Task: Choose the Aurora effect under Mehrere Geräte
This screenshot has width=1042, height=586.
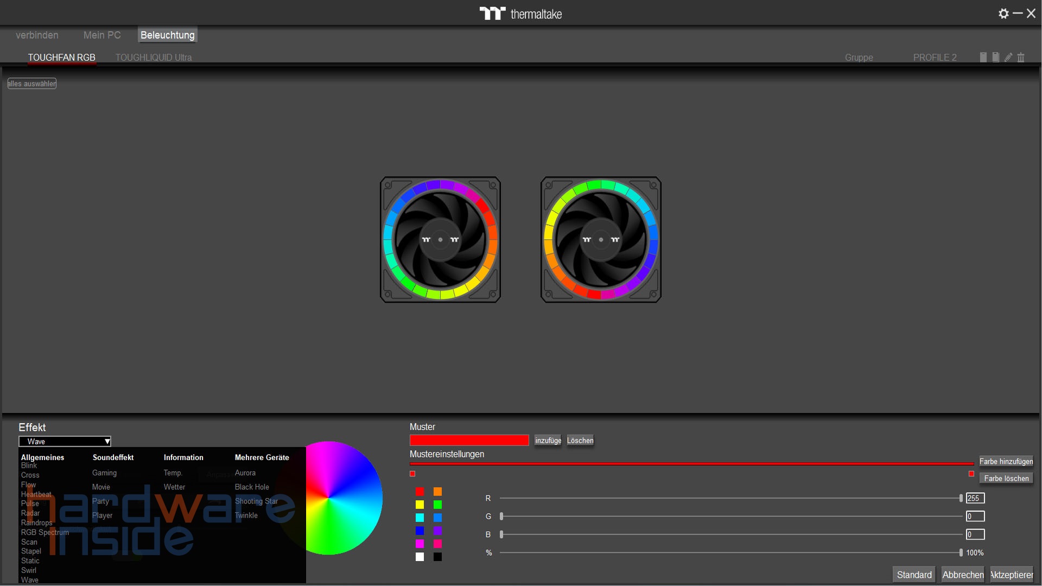Action: (x=245, y=473)
